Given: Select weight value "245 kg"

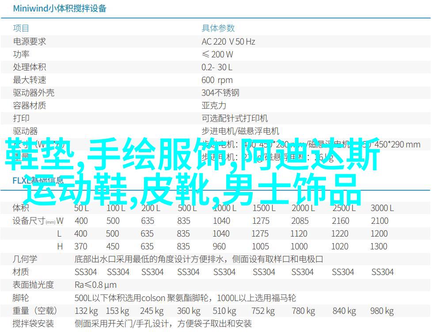Looking at the screenshot, I should [x=152, y=311].
